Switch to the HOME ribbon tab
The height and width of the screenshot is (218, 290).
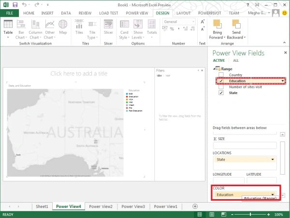pyautogui.click(x=29, y=13)
